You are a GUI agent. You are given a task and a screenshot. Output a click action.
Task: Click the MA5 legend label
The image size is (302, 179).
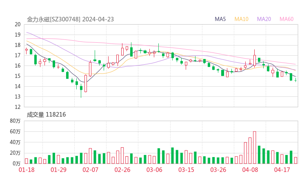click(x=220, y=19)
